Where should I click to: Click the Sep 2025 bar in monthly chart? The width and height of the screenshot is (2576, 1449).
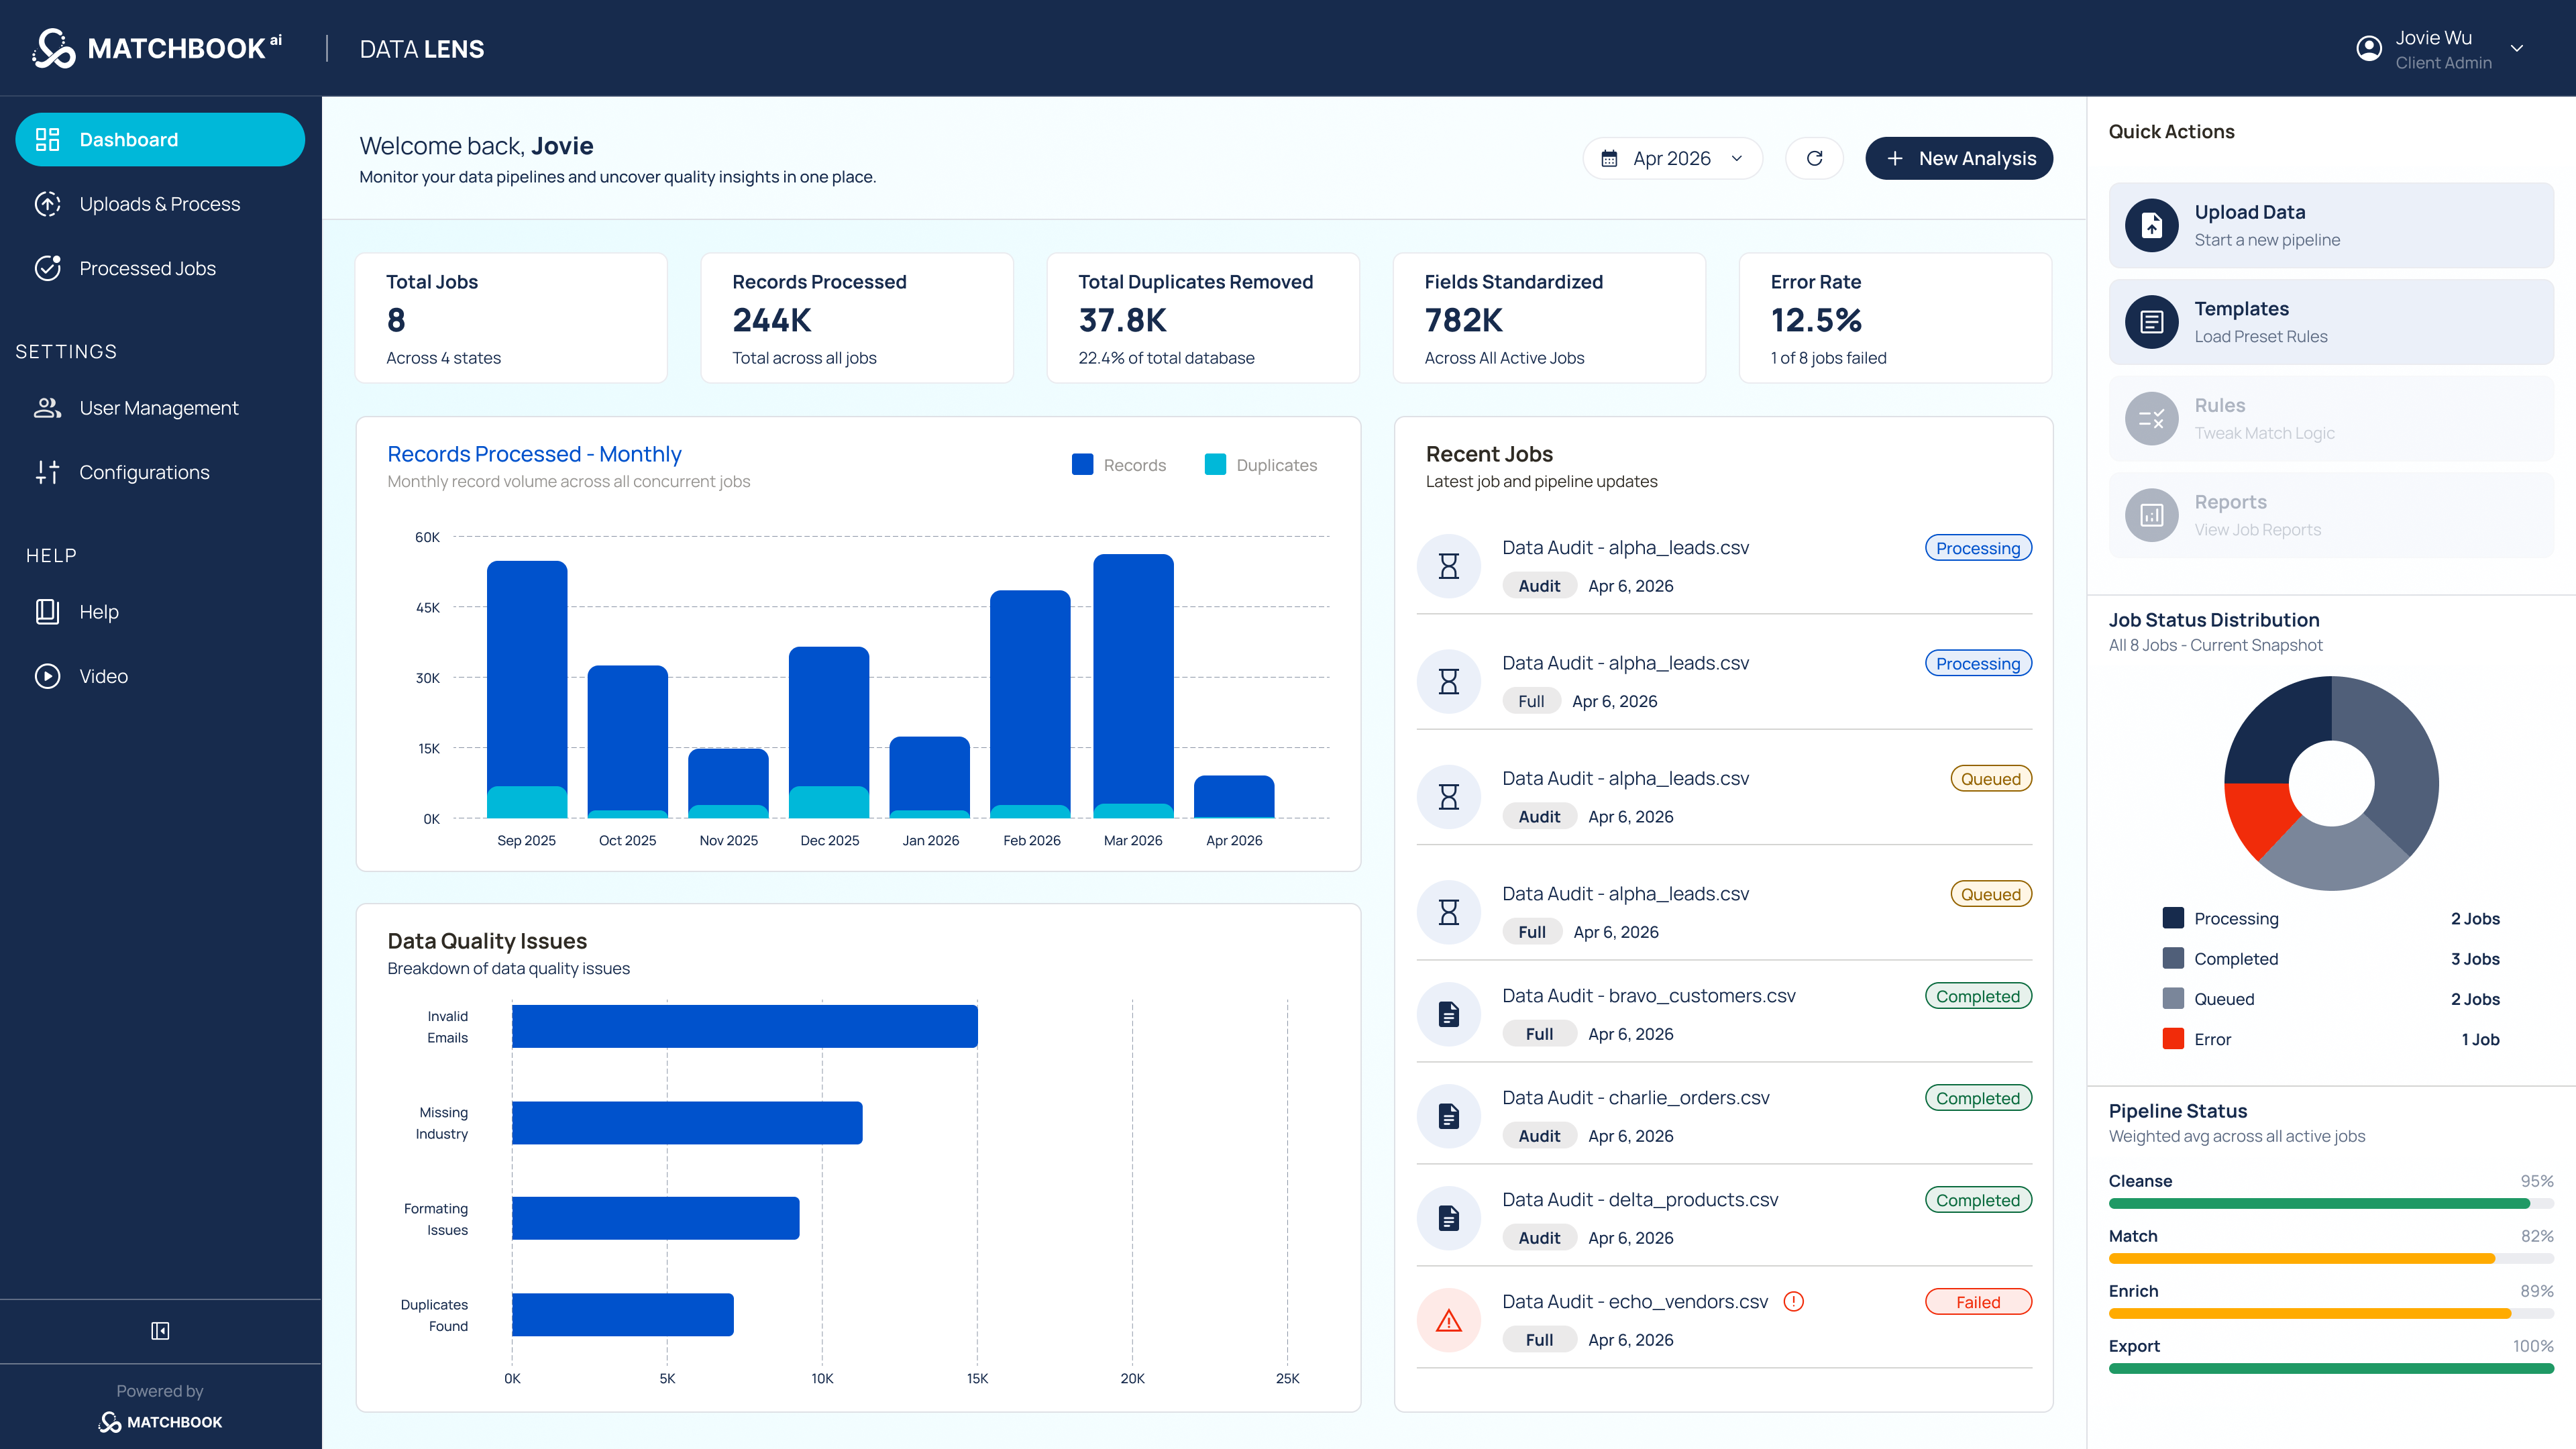pyautogui.click(x=527, y=690)
